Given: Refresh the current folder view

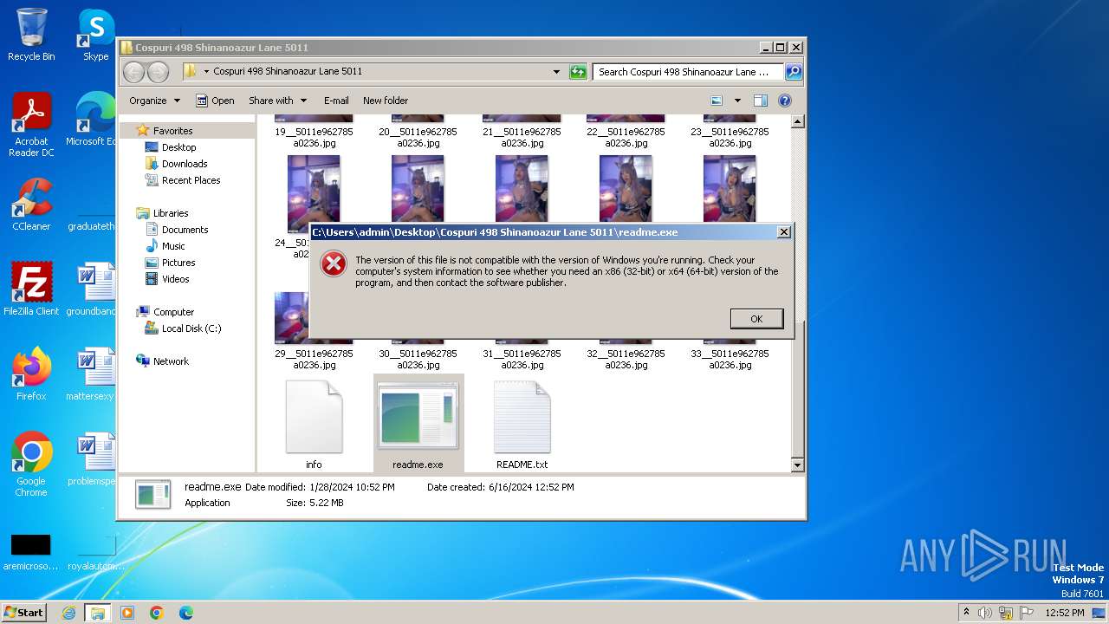Looking at the screenshot, I should pos(578,72).
